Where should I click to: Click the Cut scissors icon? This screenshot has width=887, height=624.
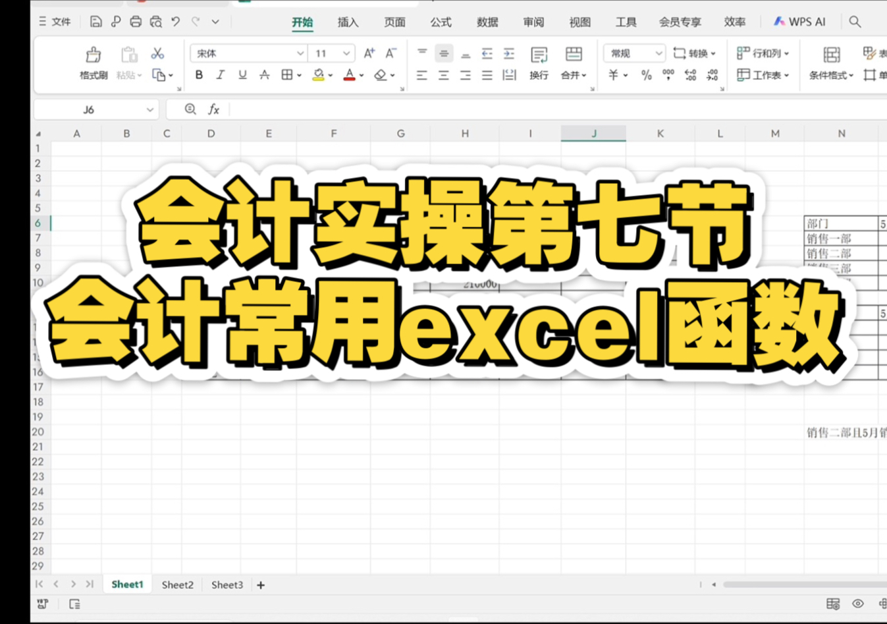point(157,53)
